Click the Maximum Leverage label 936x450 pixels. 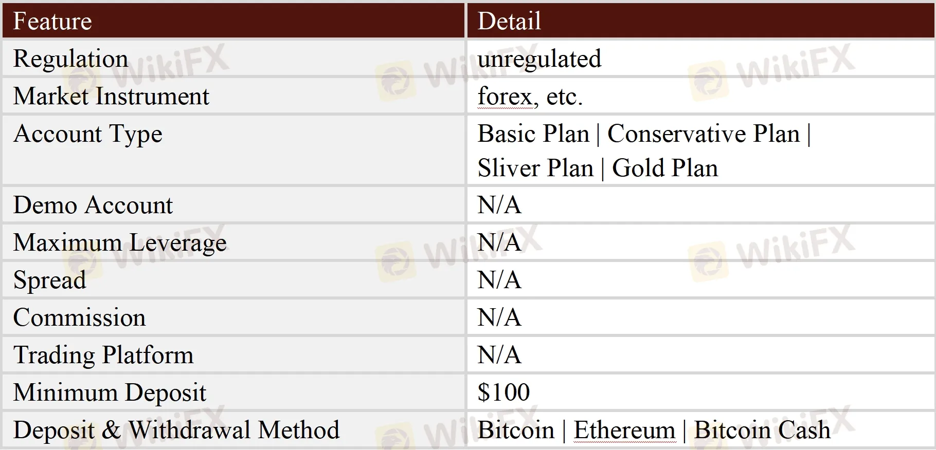coord(120,242)
